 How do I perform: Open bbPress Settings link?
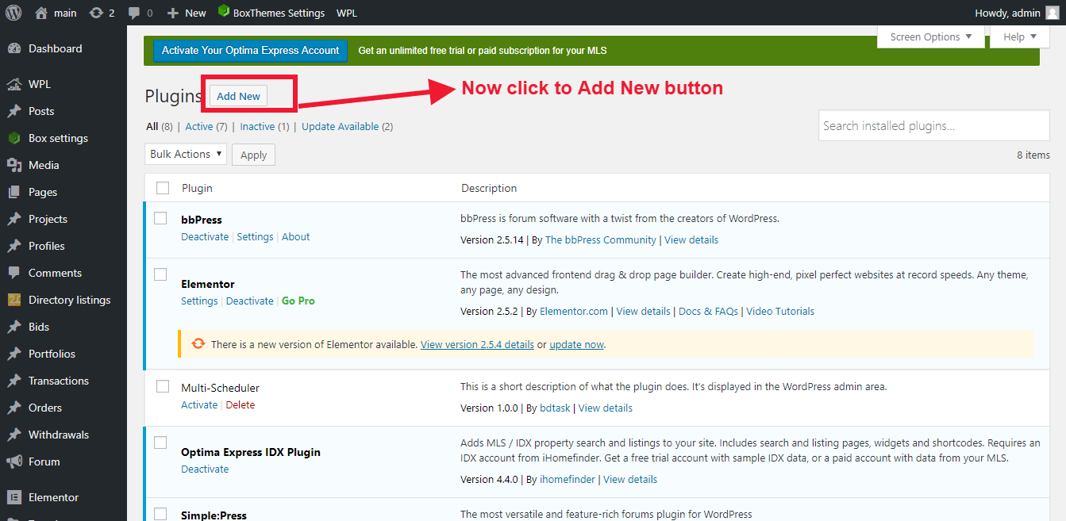pos(255,236)
